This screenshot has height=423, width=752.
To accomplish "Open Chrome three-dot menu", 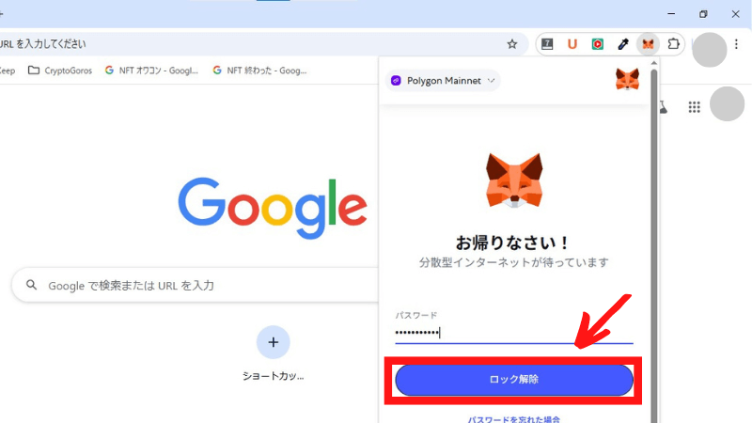I will pyautogui.click(x=736, y=44).
